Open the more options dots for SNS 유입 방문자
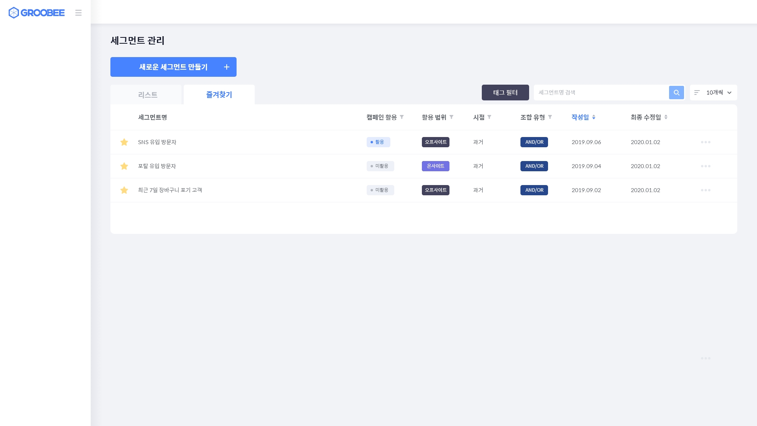 (x=705, y=142)
